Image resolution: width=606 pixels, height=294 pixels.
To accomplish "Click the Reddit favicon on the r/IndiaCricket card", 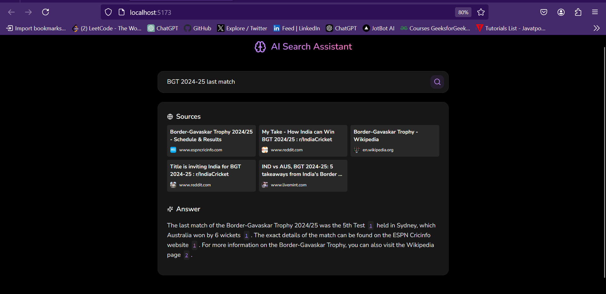I will [265, 150].
